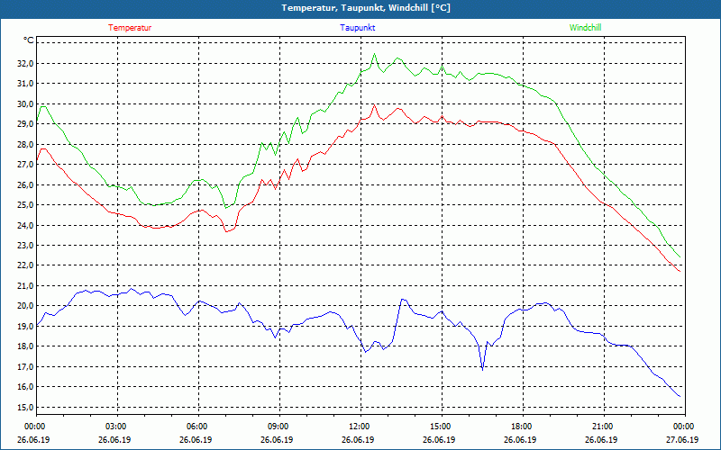Screen dimensions: 721x450
Task: Click the chart title 'Temperatur, Taupunkt, Windchill [°C]'
Action: (x=366, y=8)
